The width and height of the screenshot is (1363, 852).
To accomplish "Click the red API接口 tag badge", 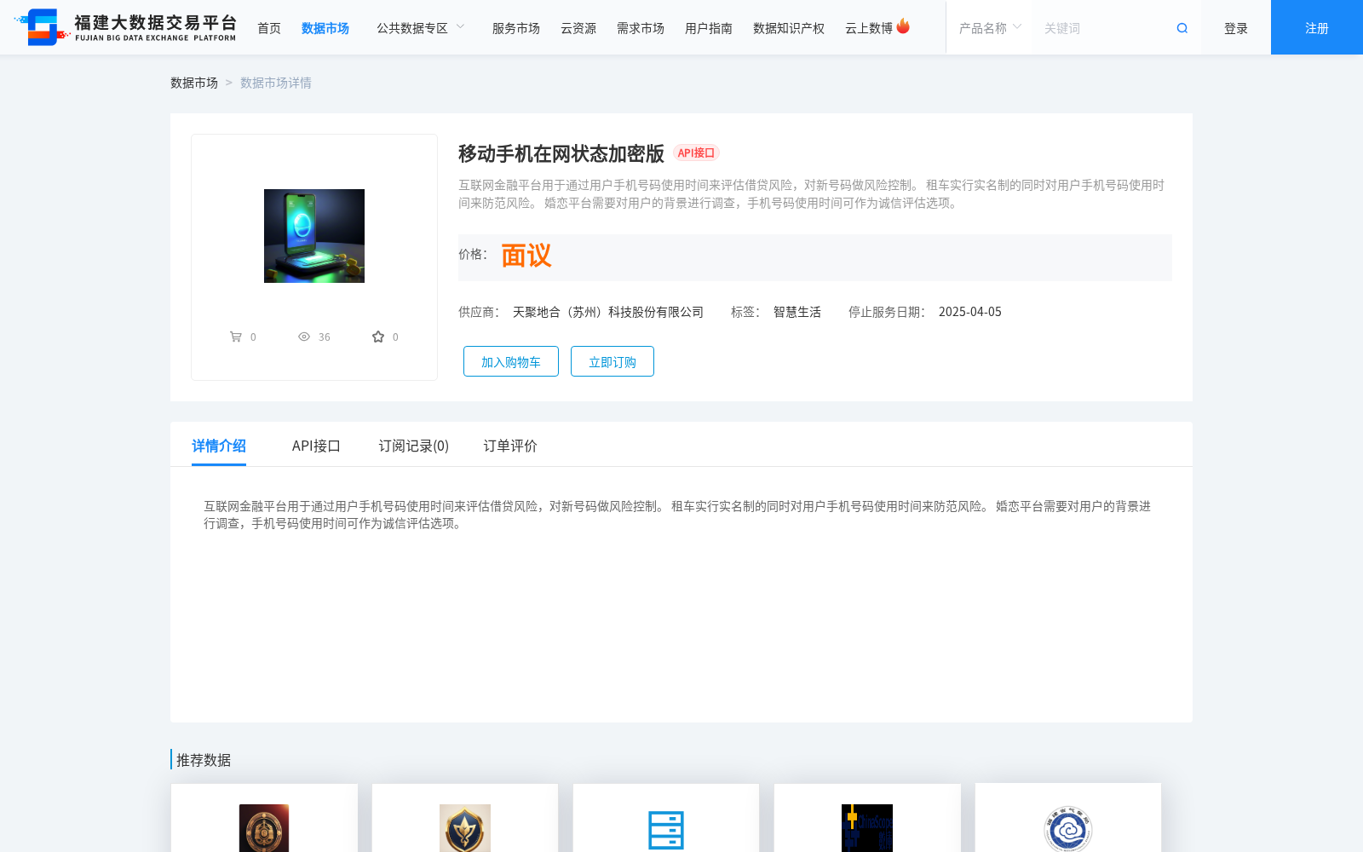I will pos(697,153).
